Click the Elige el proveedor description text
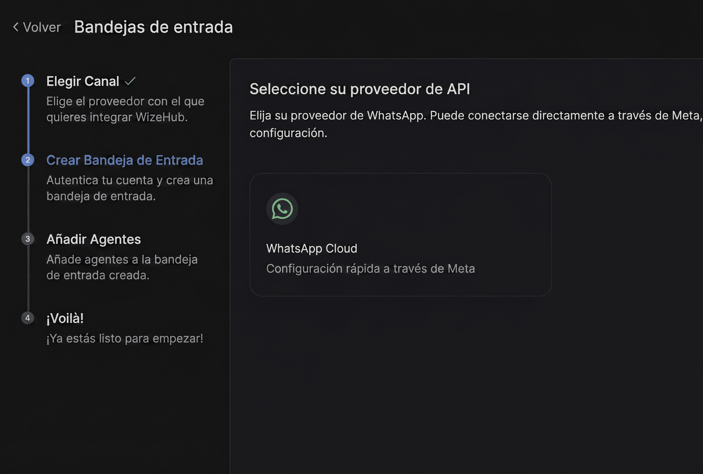The image size is (703, 474). coord(125,109)
